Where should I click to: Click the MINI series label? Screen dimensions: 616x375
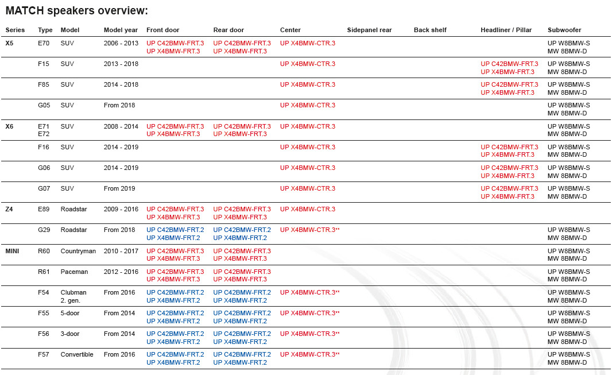point(13,251)
